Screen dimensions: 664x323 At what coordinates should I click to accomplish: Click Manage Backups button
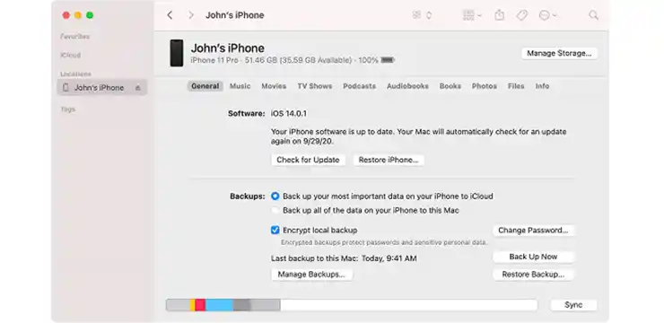coord(311,275)
